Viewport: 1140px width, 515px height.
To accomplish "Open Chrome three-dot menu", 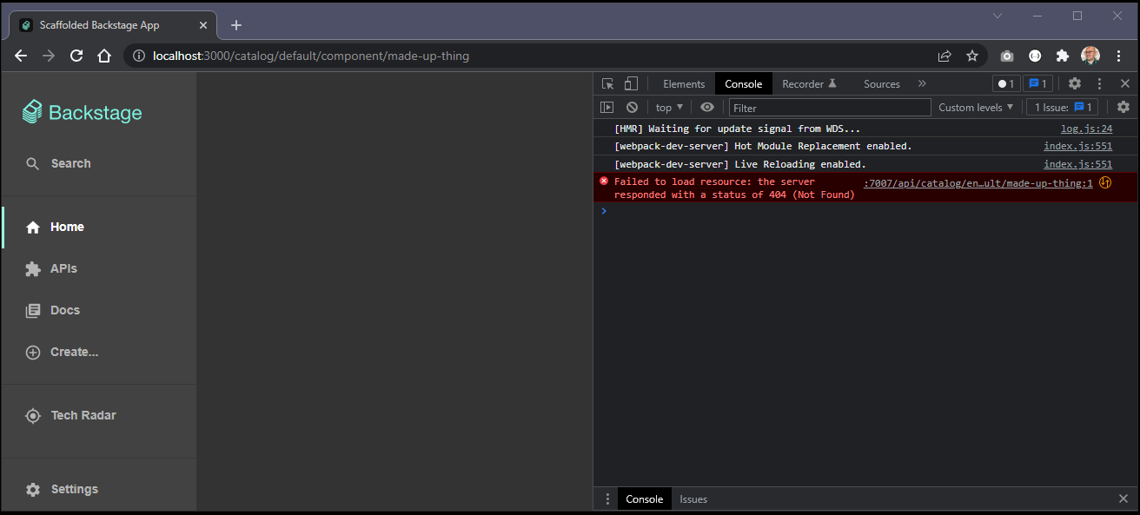I will pyautogui.click(x=1117, y=56).
